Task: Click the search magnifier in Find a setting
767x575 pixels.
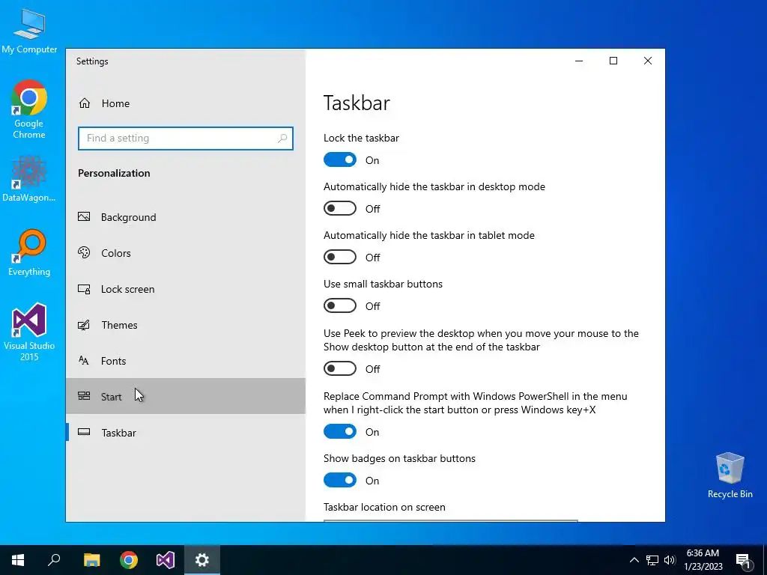Action: pos(282,139)
